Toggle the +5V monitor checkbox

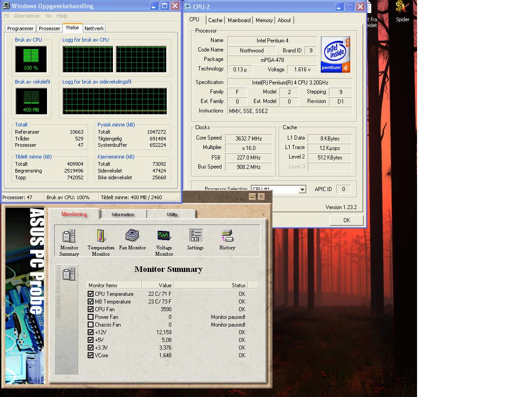90,340
